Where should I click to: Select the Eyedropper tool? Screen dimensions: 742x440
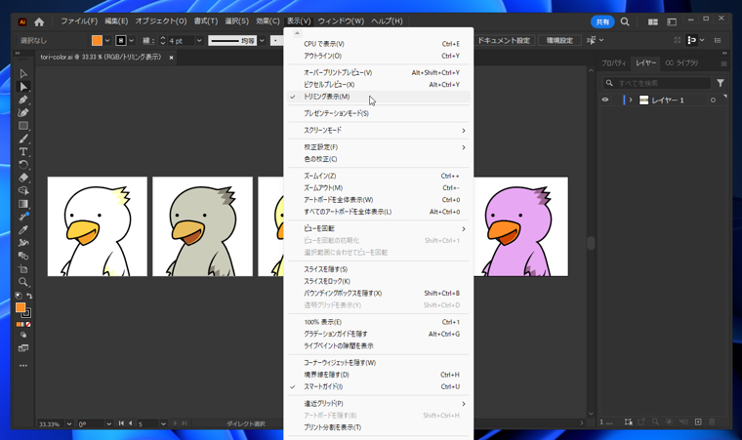point(23,230)
